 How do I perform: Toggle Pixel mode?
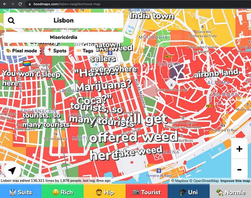click(x=22, y=51)
